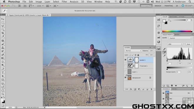
Task: Open the Normal blend mode dropdown
Action: (133, 51)
